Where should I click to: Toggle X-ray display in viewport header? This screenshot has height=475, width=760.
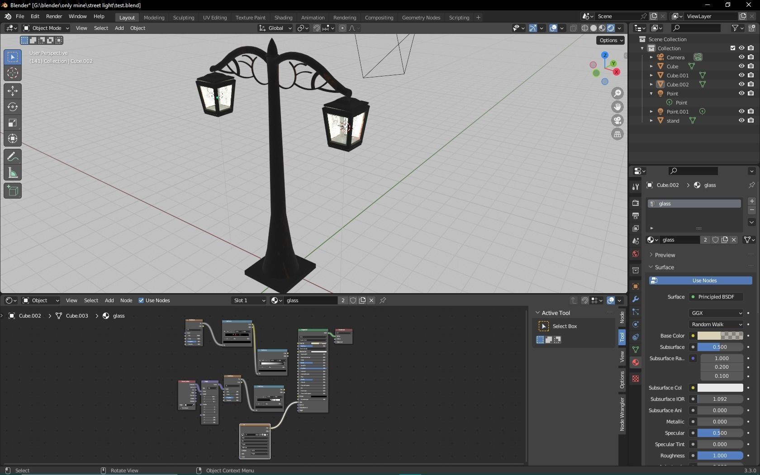(573, 28)
